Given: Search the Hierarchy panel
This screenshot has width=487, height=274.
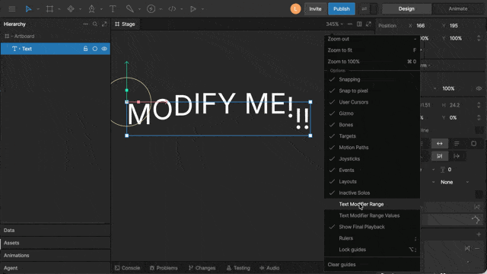Looking at the screenshot, I should 95,24.
